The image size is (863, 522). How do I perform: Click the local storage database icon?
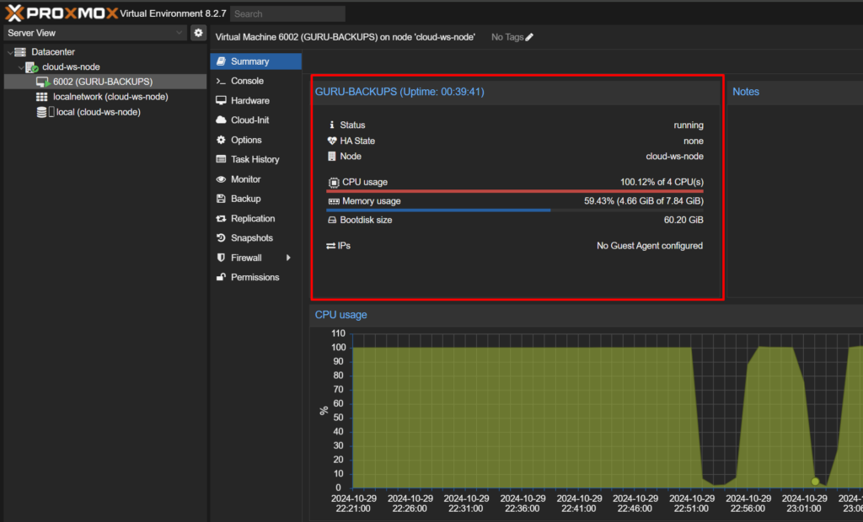[42, 112]
